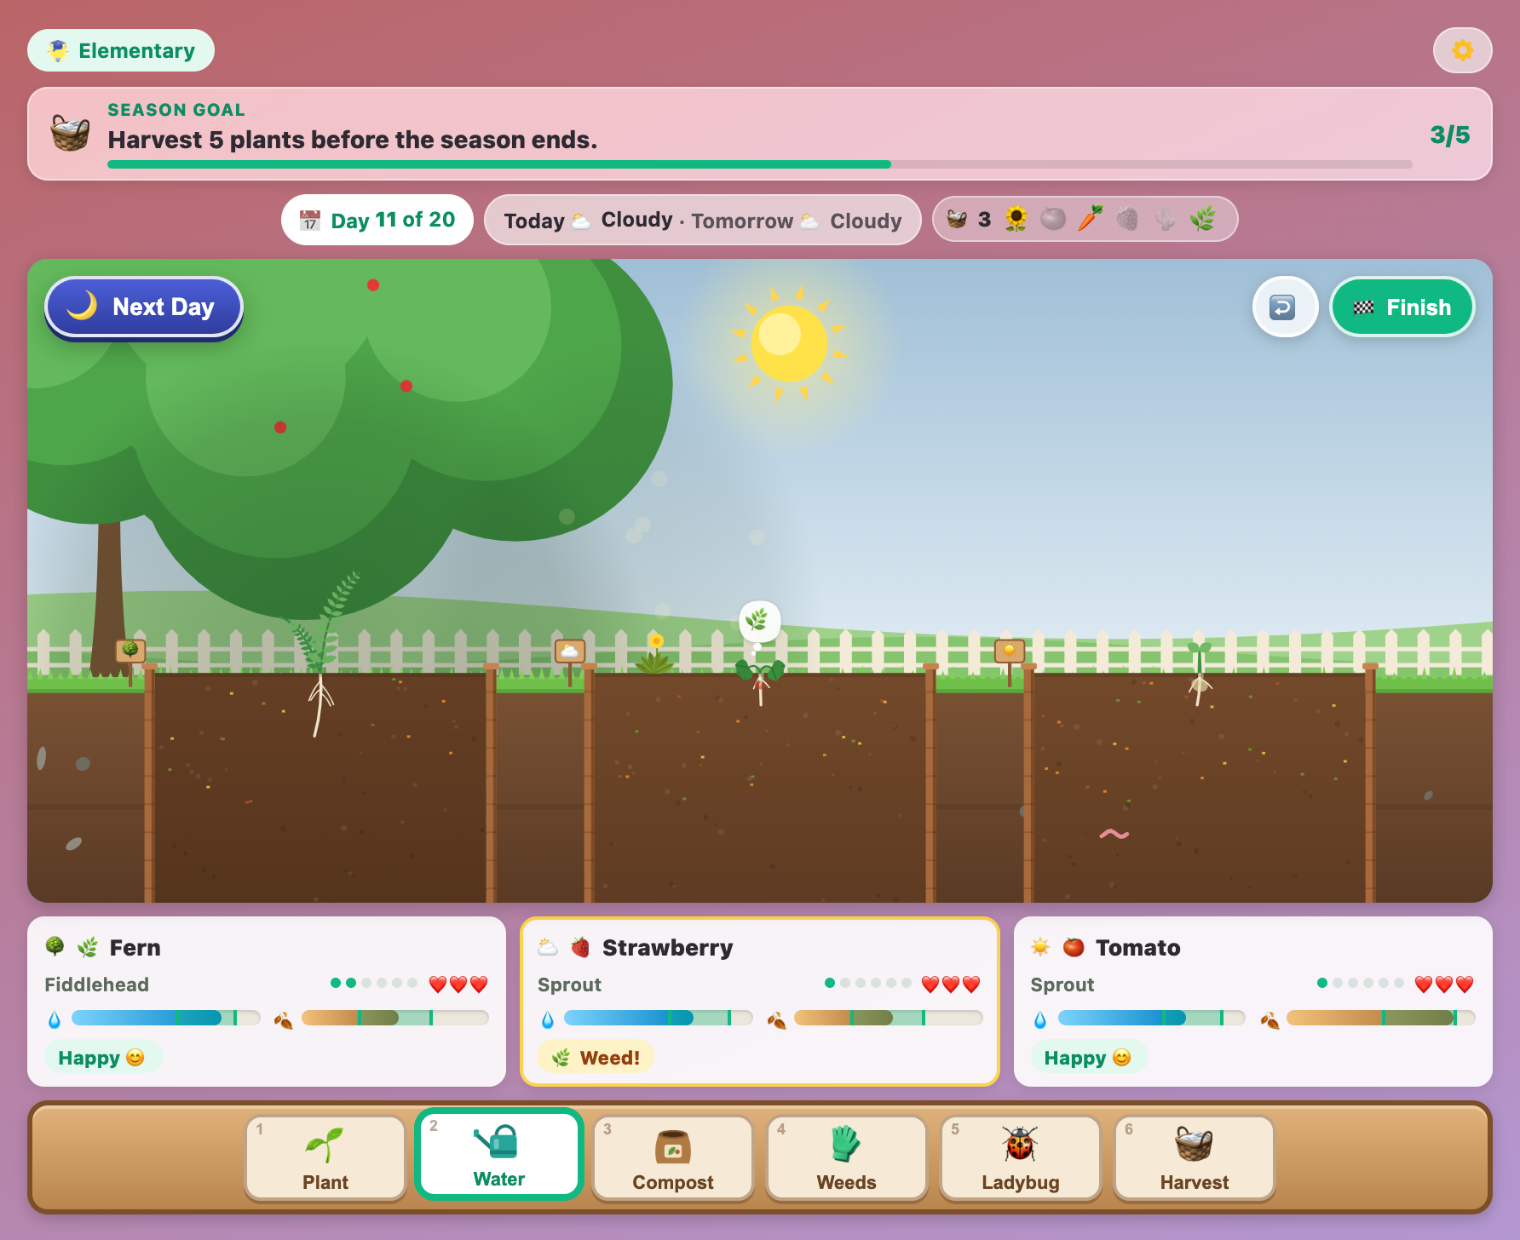This screenshot has height=1240, width=1520.
Task: Click the sun in the sky
Action: click(x=788, y=344)
